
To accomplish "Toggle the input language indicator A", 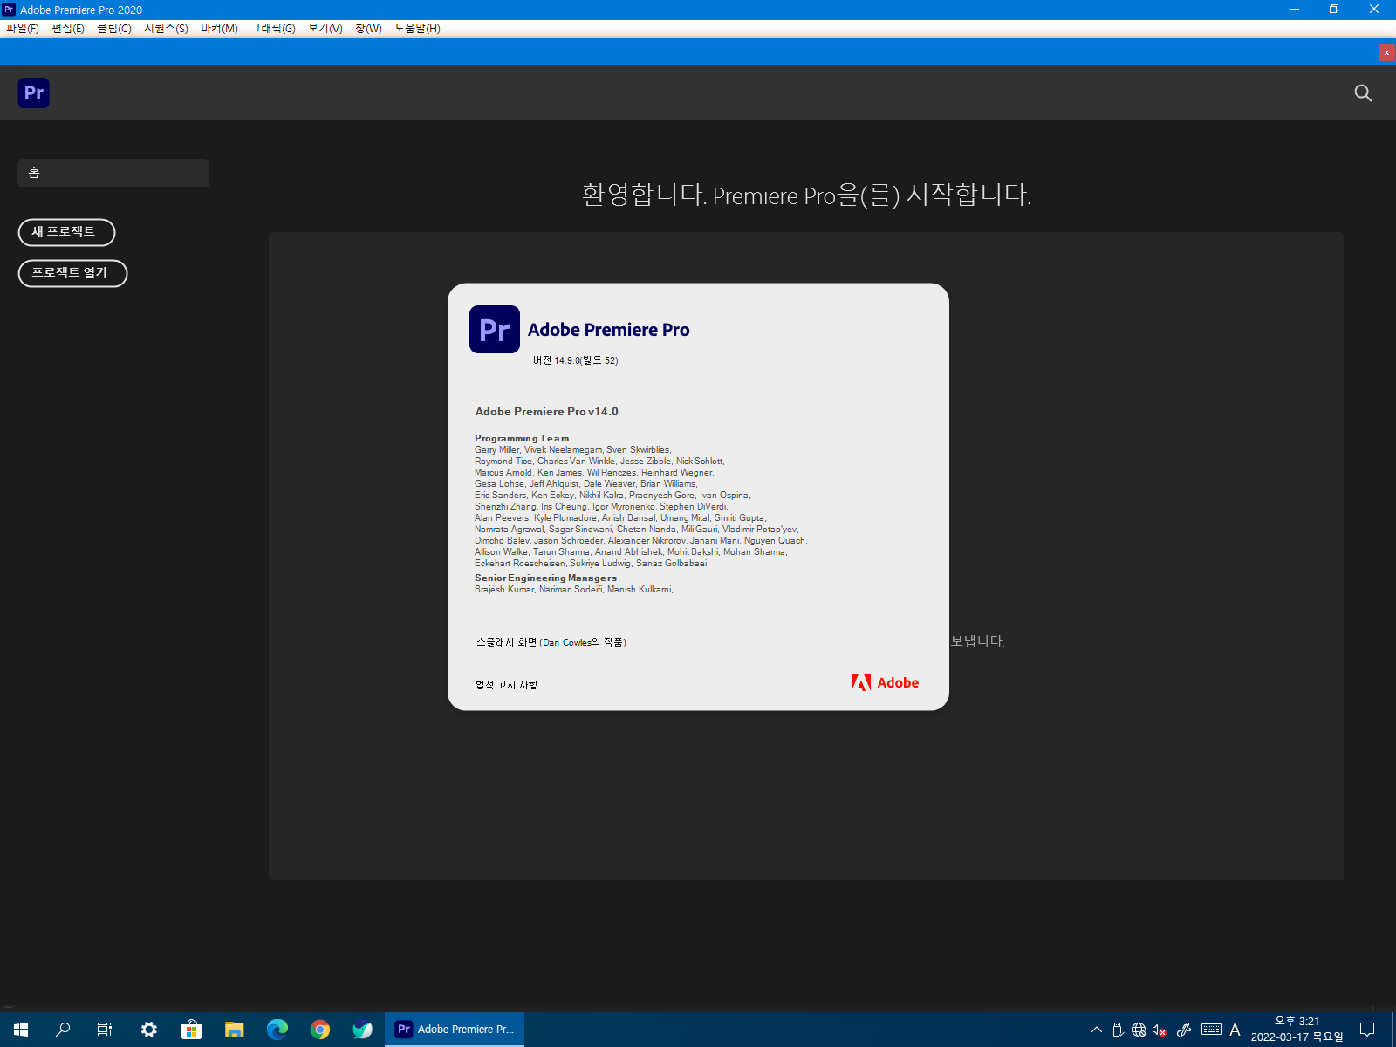I will coord(1235,1030).
